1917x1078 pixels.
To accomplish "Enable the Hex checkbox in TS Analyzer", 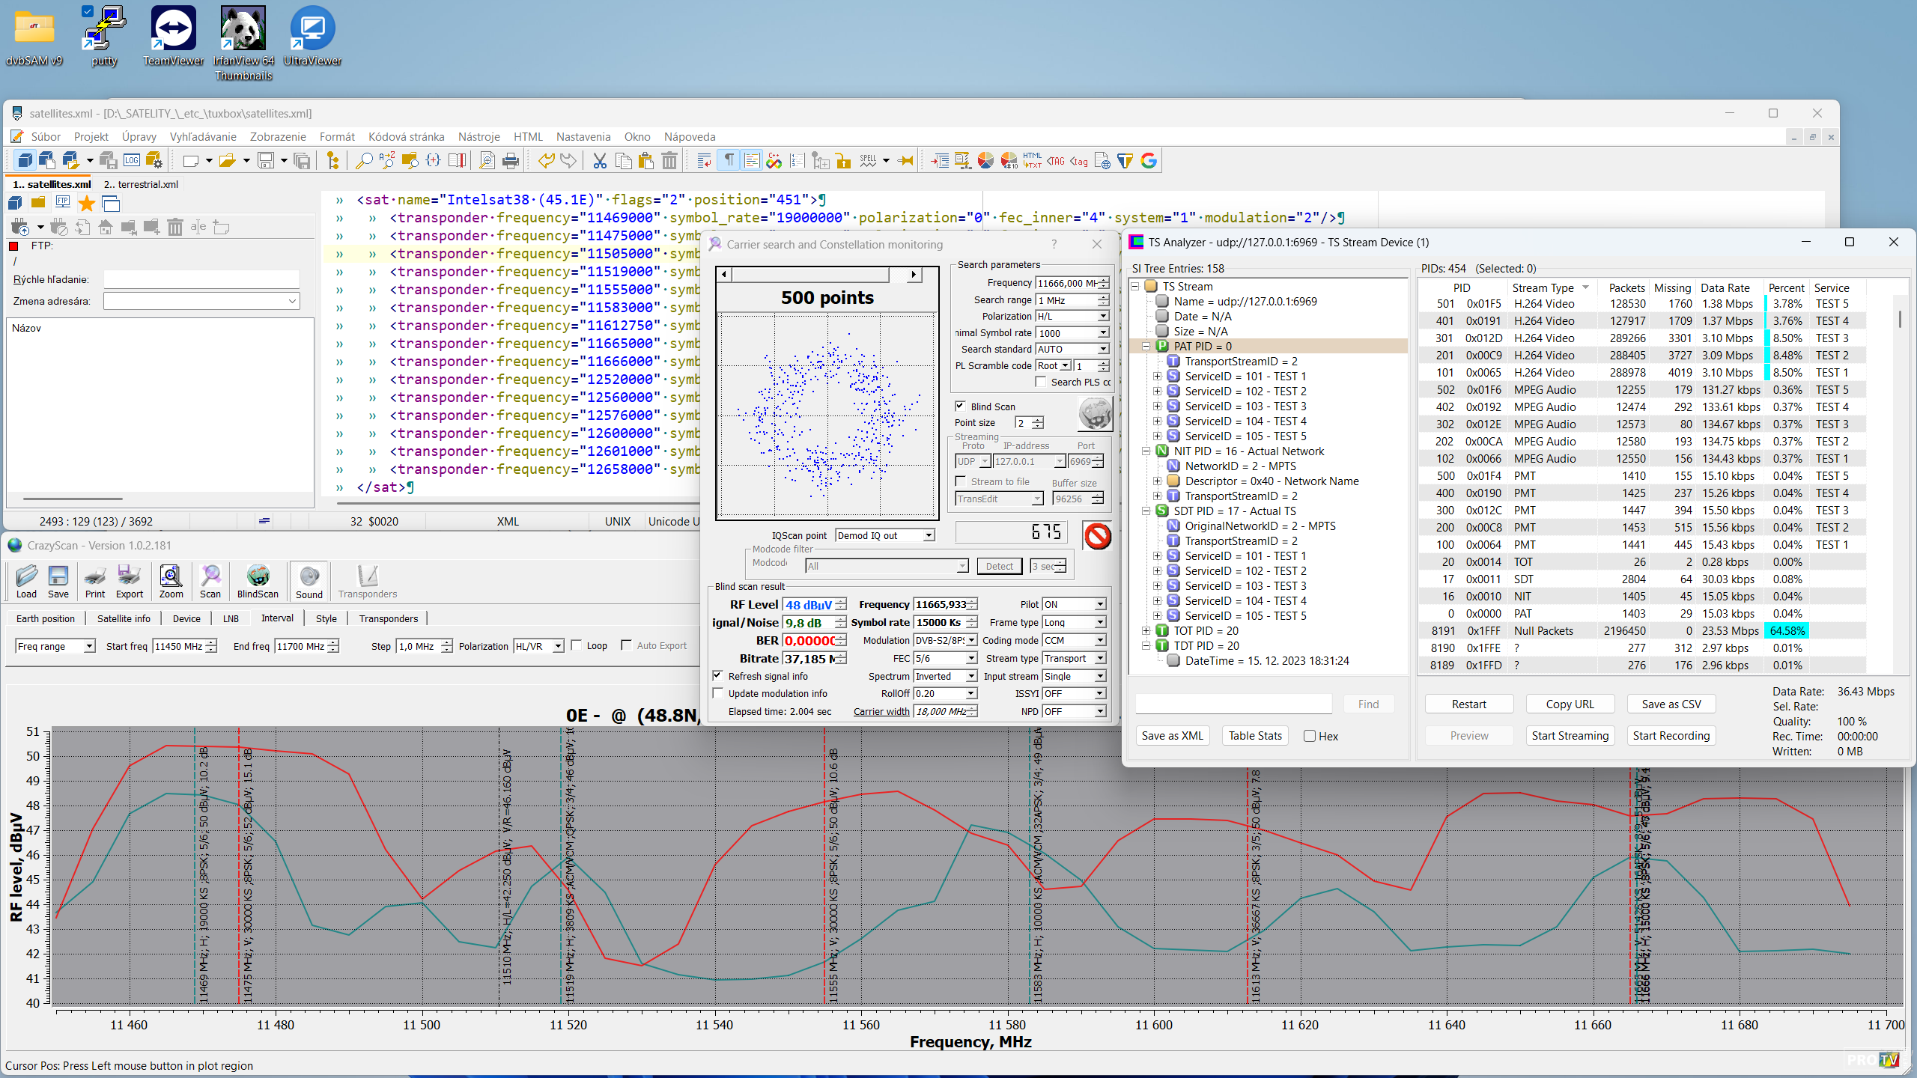I will click(1310, 736).
